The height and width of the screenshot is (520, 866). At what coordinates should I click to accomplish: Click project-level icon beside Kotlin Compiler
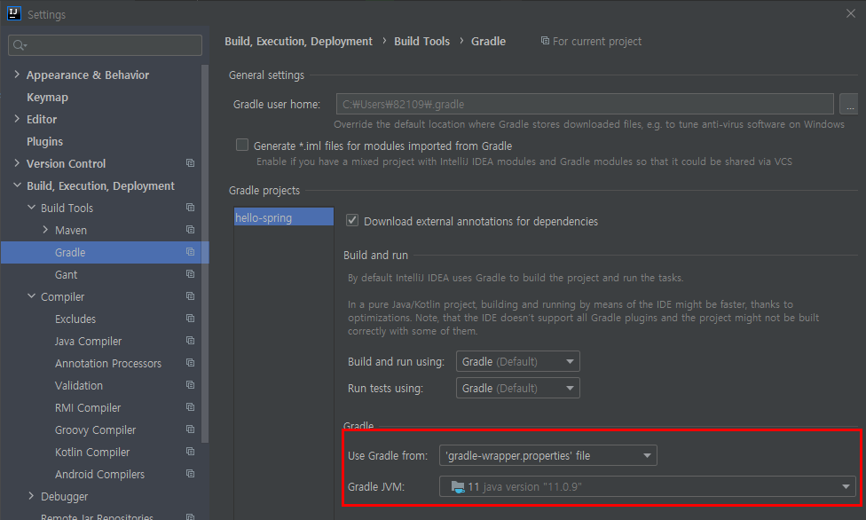(190, 452)
